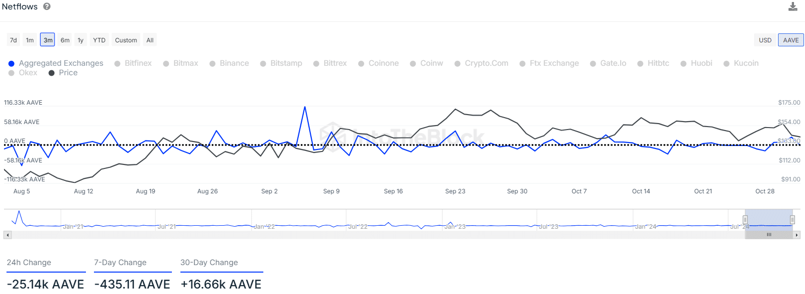This screenshot has height=294, width=805.
Task: Click the left handle of range navigator
Action: (x=745, y=220)
